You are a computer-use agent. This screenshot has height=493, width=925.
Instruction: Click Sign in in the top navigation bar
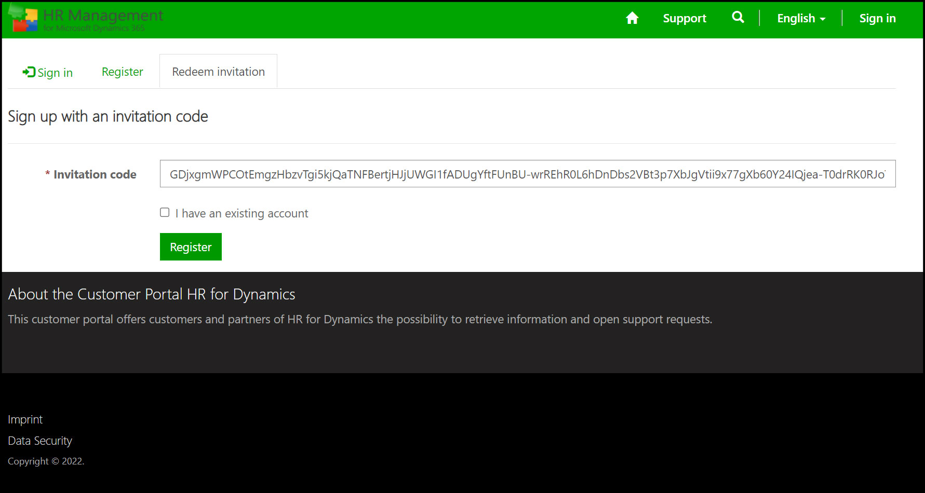(x=877, y=19)
